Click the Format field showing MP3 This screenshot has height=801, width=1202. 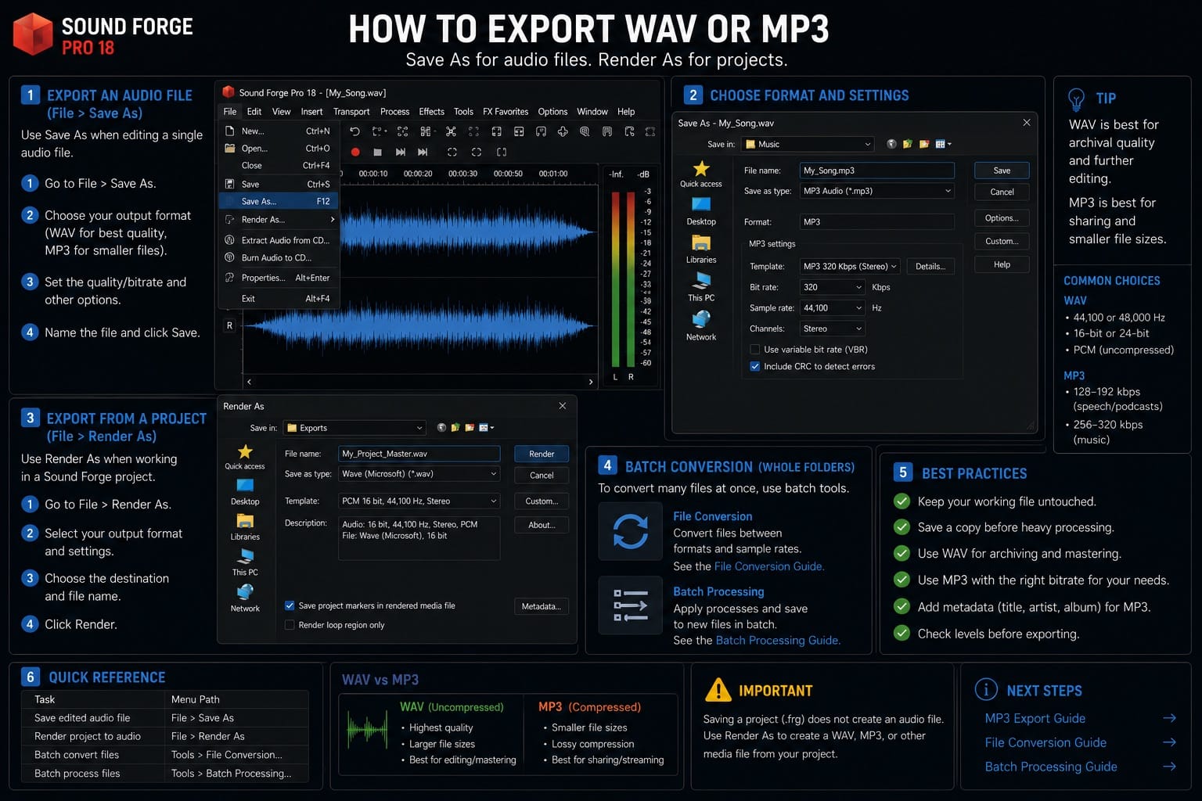point(877,222)
